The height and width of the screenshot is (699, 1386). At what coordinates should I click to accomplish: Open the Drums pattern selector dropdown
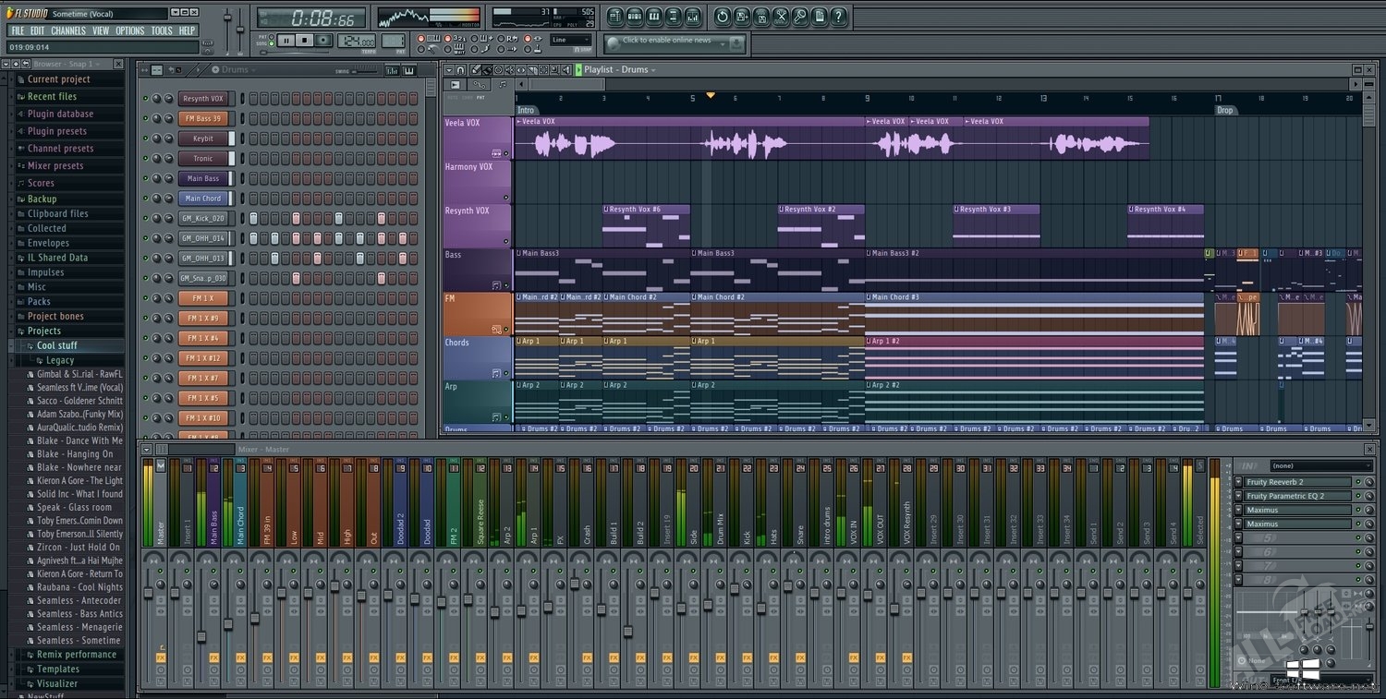251,69
